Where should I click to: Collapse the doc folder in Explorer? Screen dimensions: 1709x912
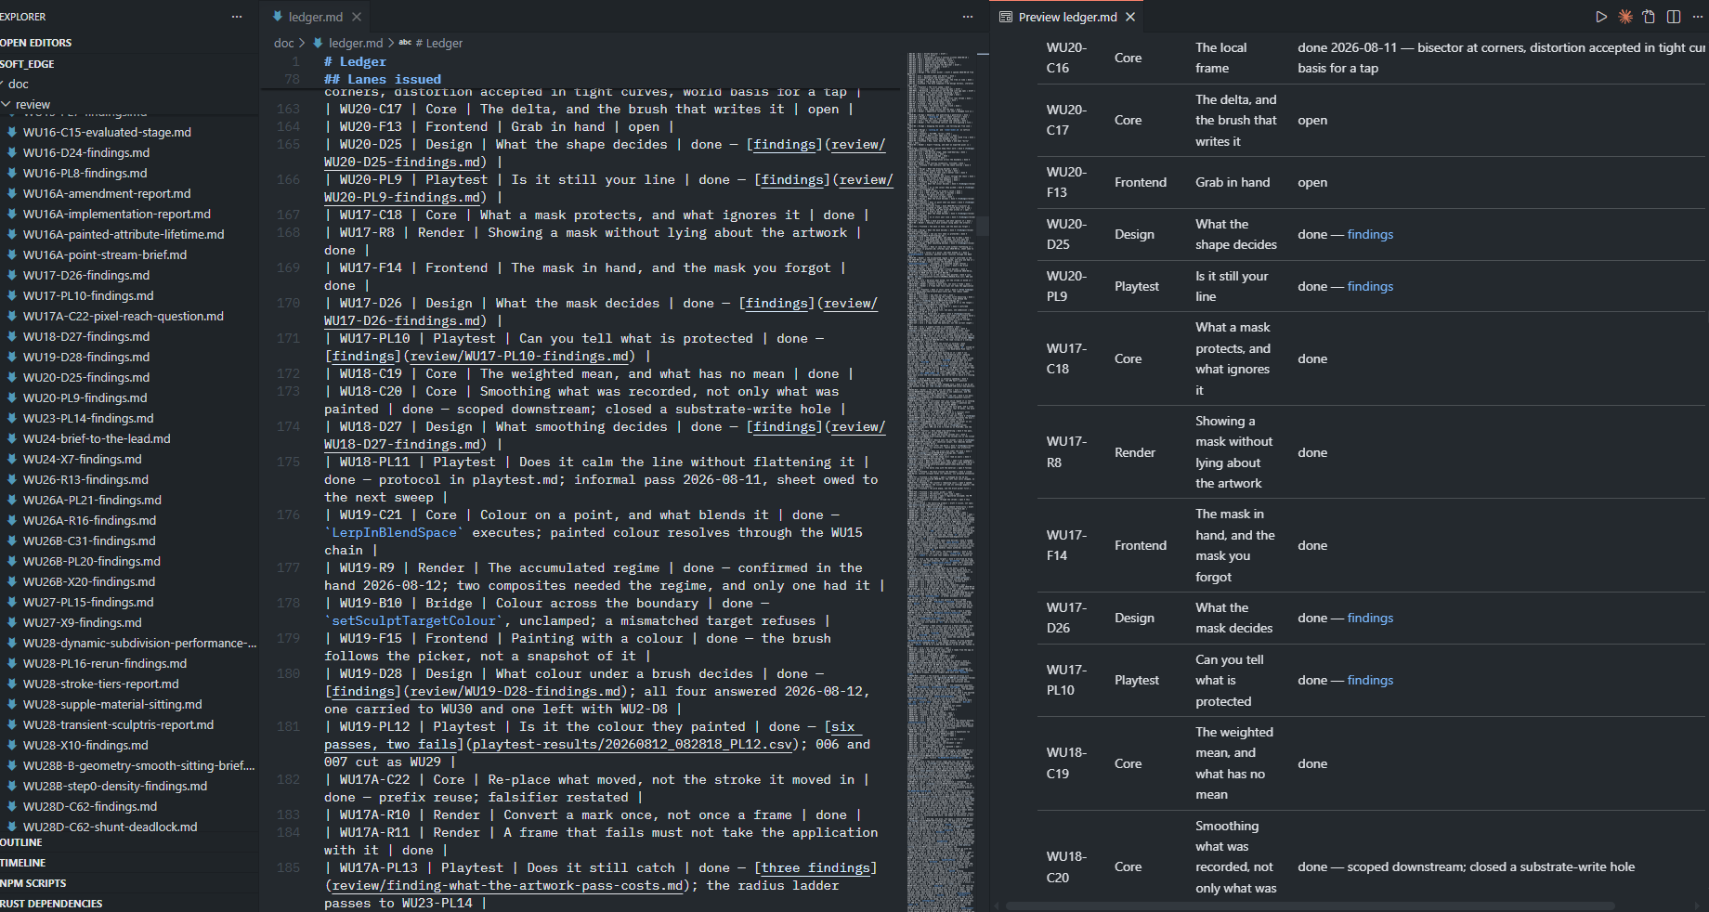click(x=130, y=84)
